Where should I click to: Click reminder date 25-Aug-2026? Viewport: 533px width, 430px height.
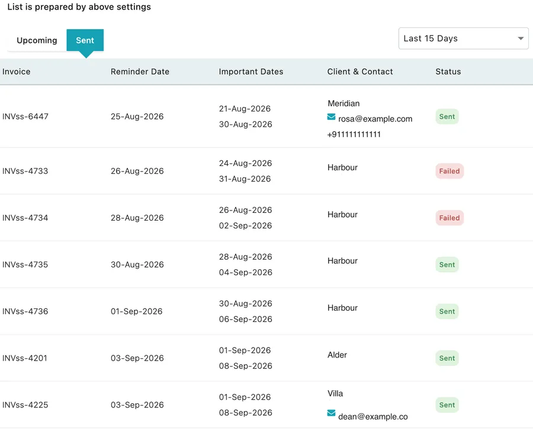[137, 116]
